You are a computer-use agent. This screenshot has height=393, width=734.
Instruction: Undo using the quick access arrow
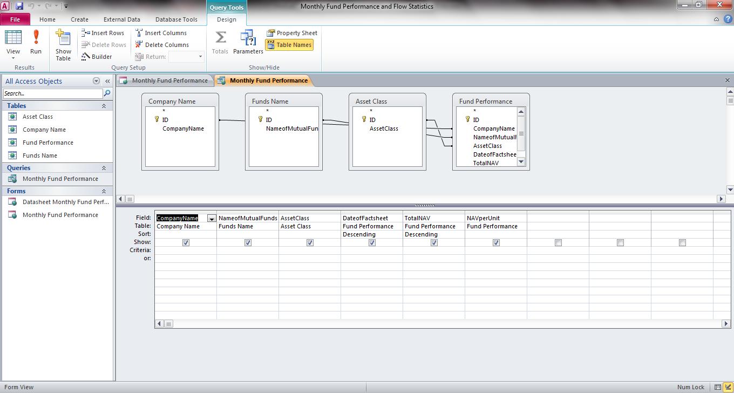click(31, 6)
